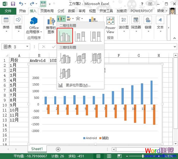The width and height of the screenshot is (178, 159).
Task: Click the Save icon in quick access toolbar
Action: click(x=13, y=4)
